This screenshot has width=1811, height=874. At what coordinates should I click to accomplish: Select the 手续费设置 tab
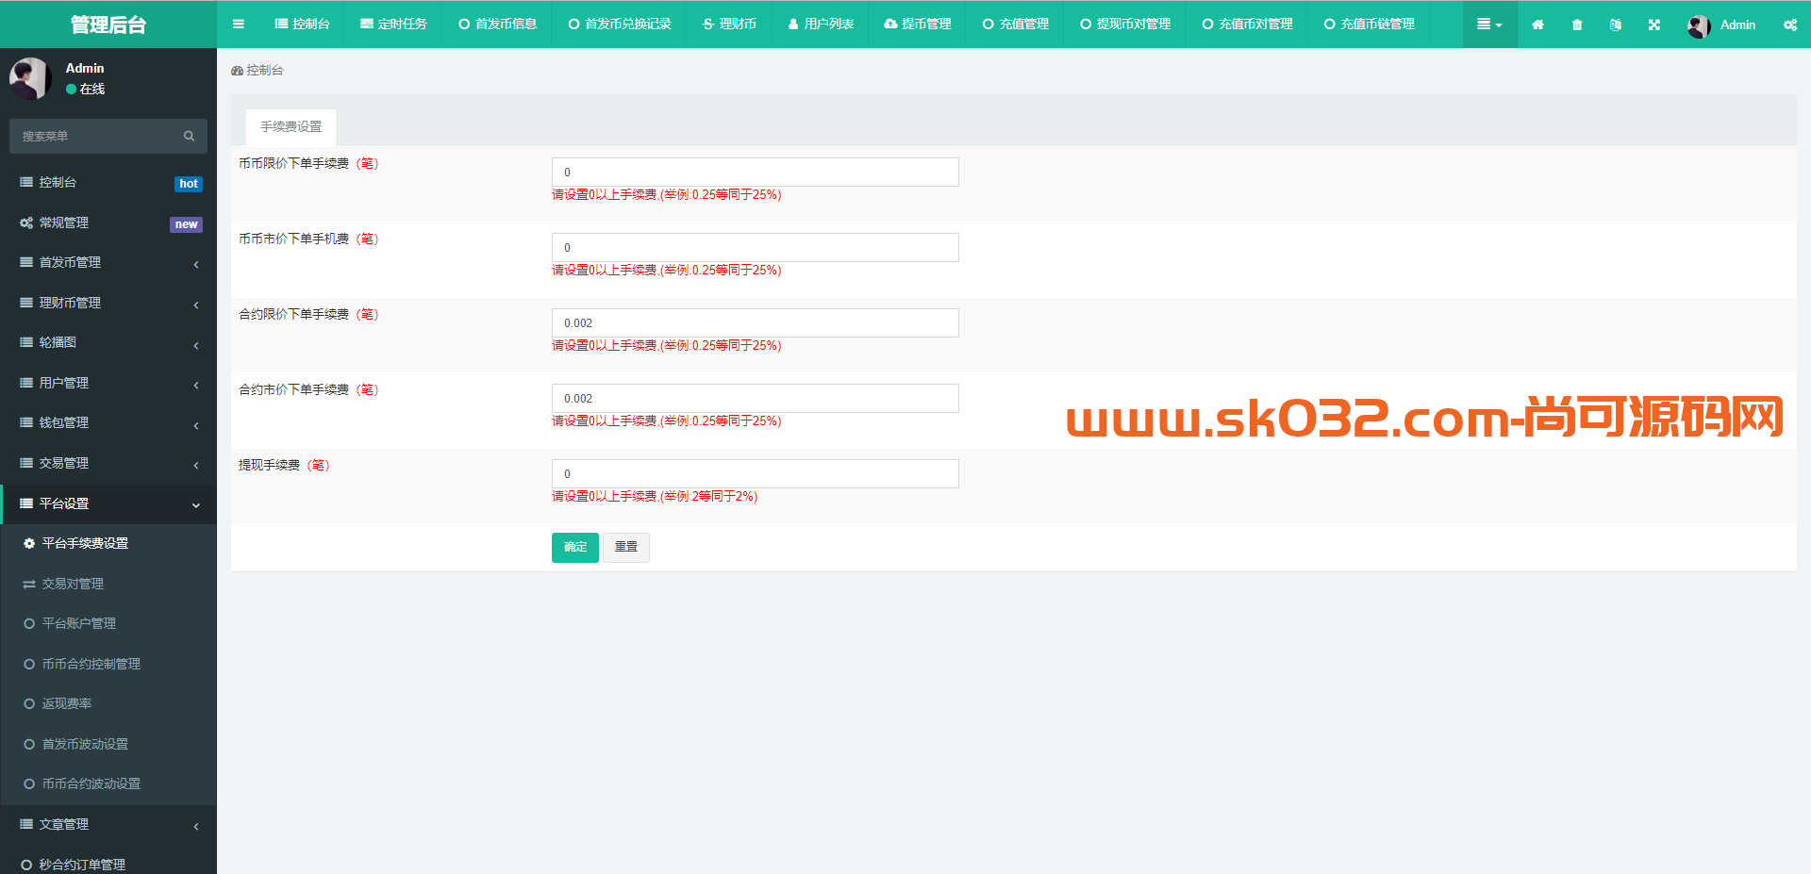[x=291, y=126]
